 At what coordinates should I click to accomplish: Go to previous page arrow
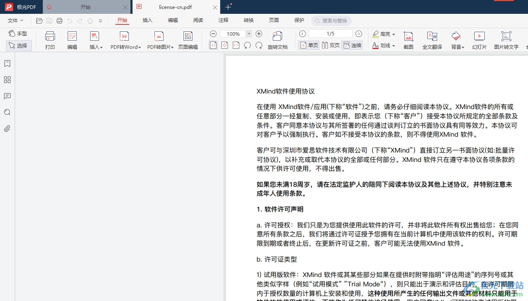tap(303, 34)
